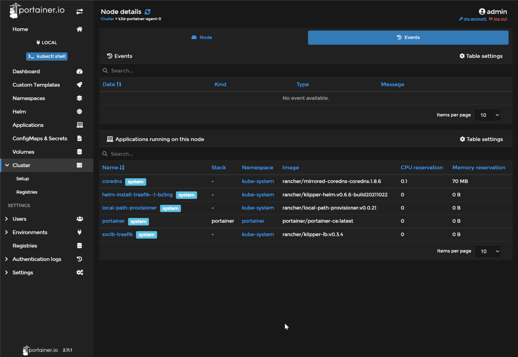Open Table settings for Applications table
Viewport: 518px width, 357px height.
coord(481,139)
